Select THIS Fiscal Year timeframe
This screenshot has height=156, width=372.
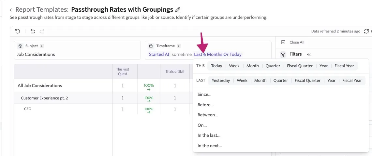tap(344, 66)
